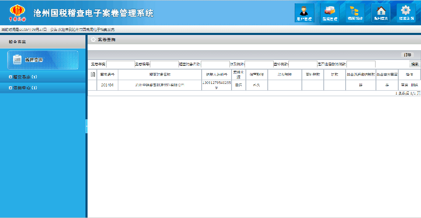Open 借阅管理 borrowing management icon
The image size is (421, 218).
[330, 12]
